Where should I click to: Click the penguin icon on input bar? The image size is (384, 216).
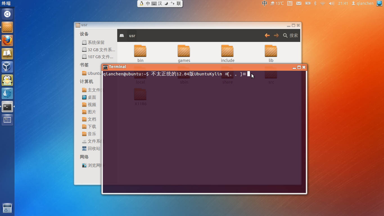(141, 4)
